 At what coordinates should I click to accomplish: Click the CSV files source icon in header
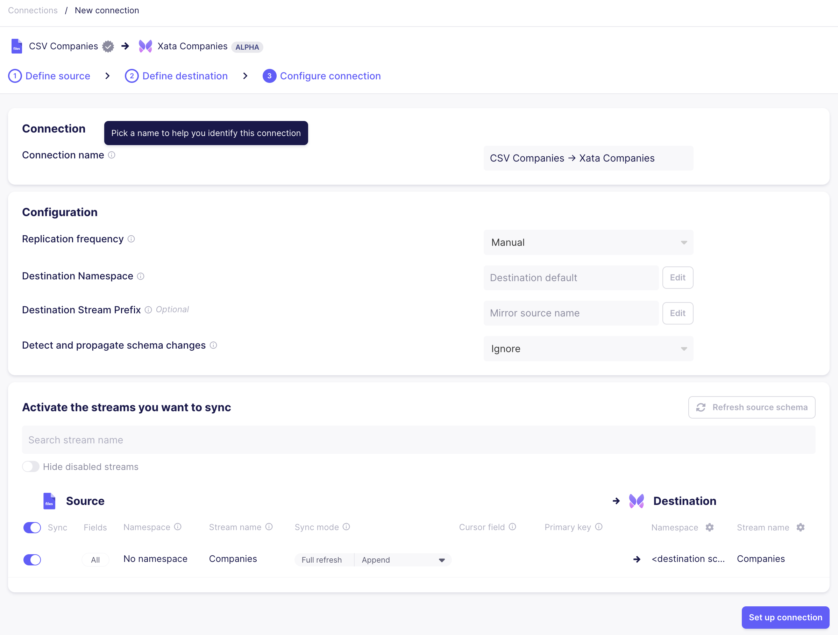point(17,46)
